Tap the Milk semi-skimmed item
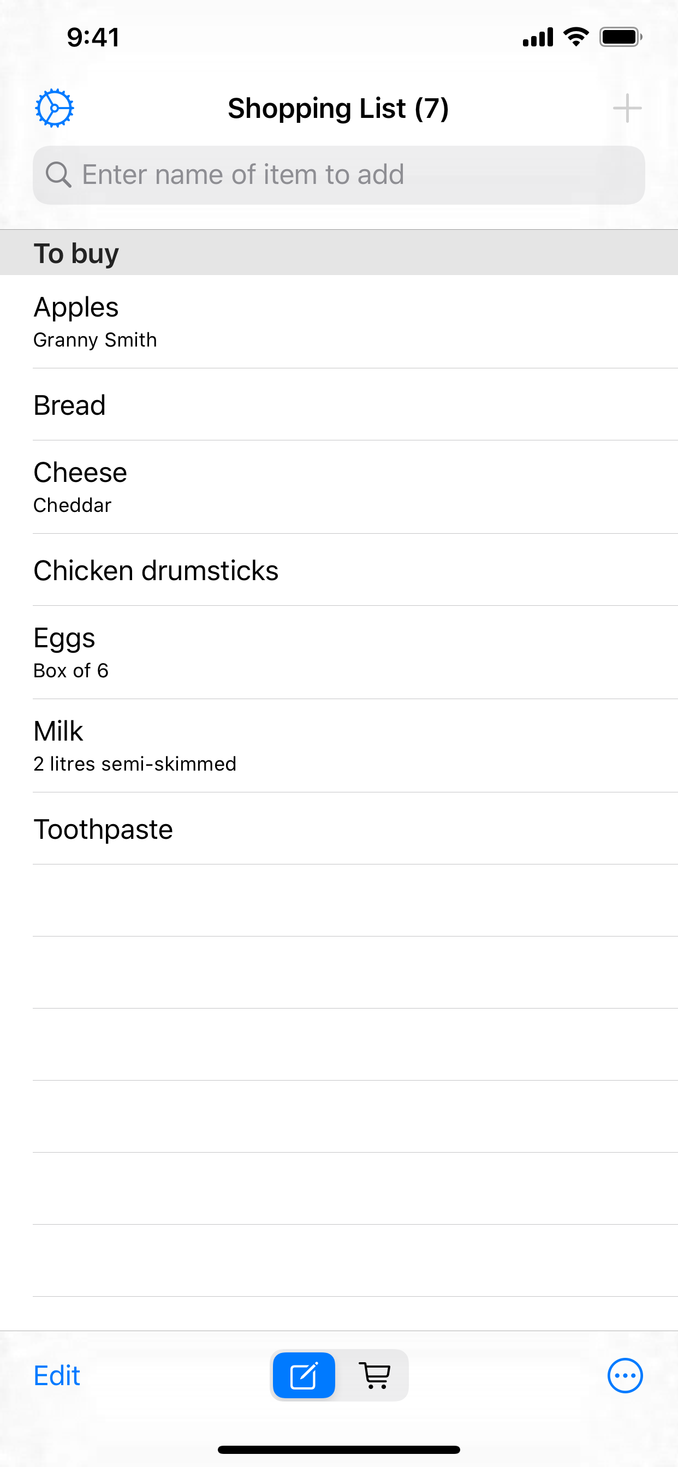Viewport: 678px width, 1467px height. 338,746
